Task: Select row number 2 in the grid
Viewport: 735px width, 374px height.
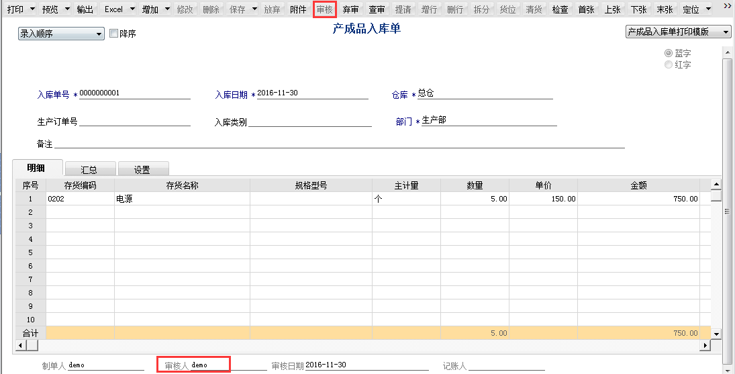Action: tap(30, 212)
